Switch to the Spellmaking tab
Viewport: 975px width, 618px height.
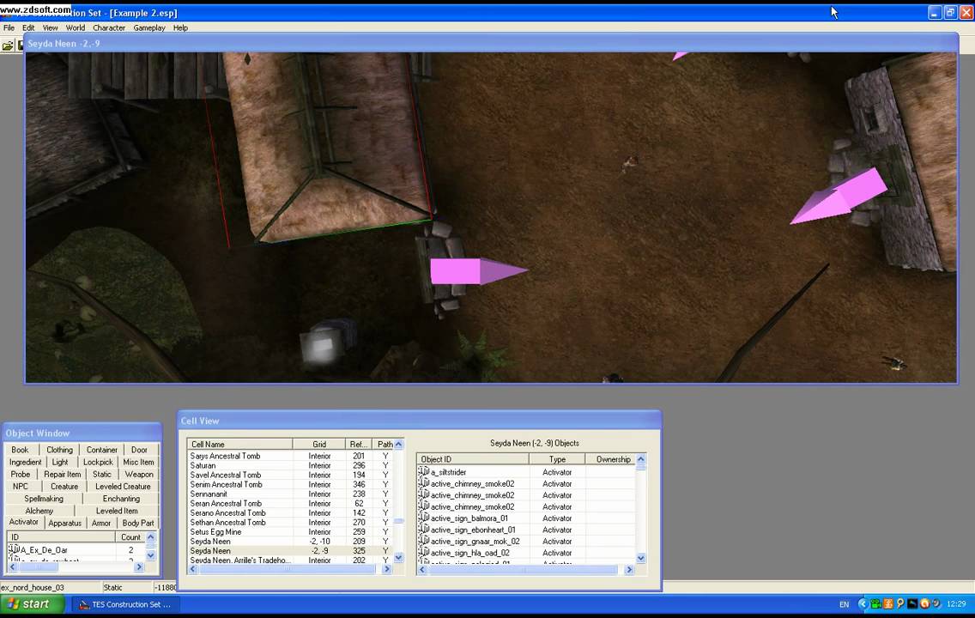coord(44,499)
